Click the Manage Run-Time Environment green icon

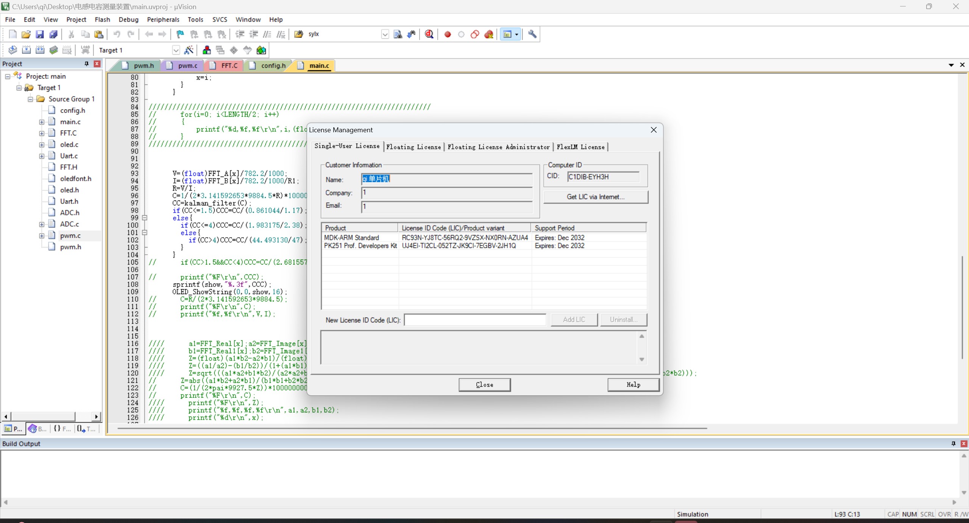tap(261, 50)
